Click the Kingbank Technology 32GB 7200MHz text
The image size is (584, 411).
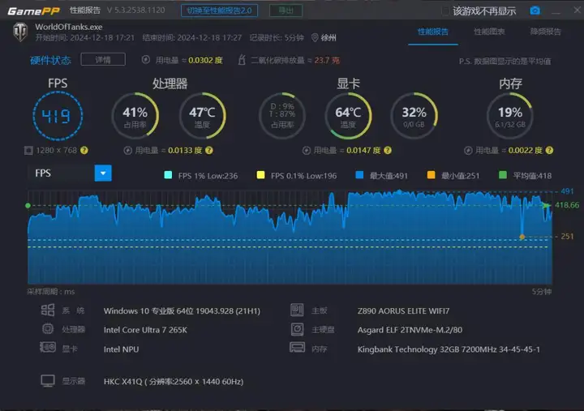click(449, 349)
